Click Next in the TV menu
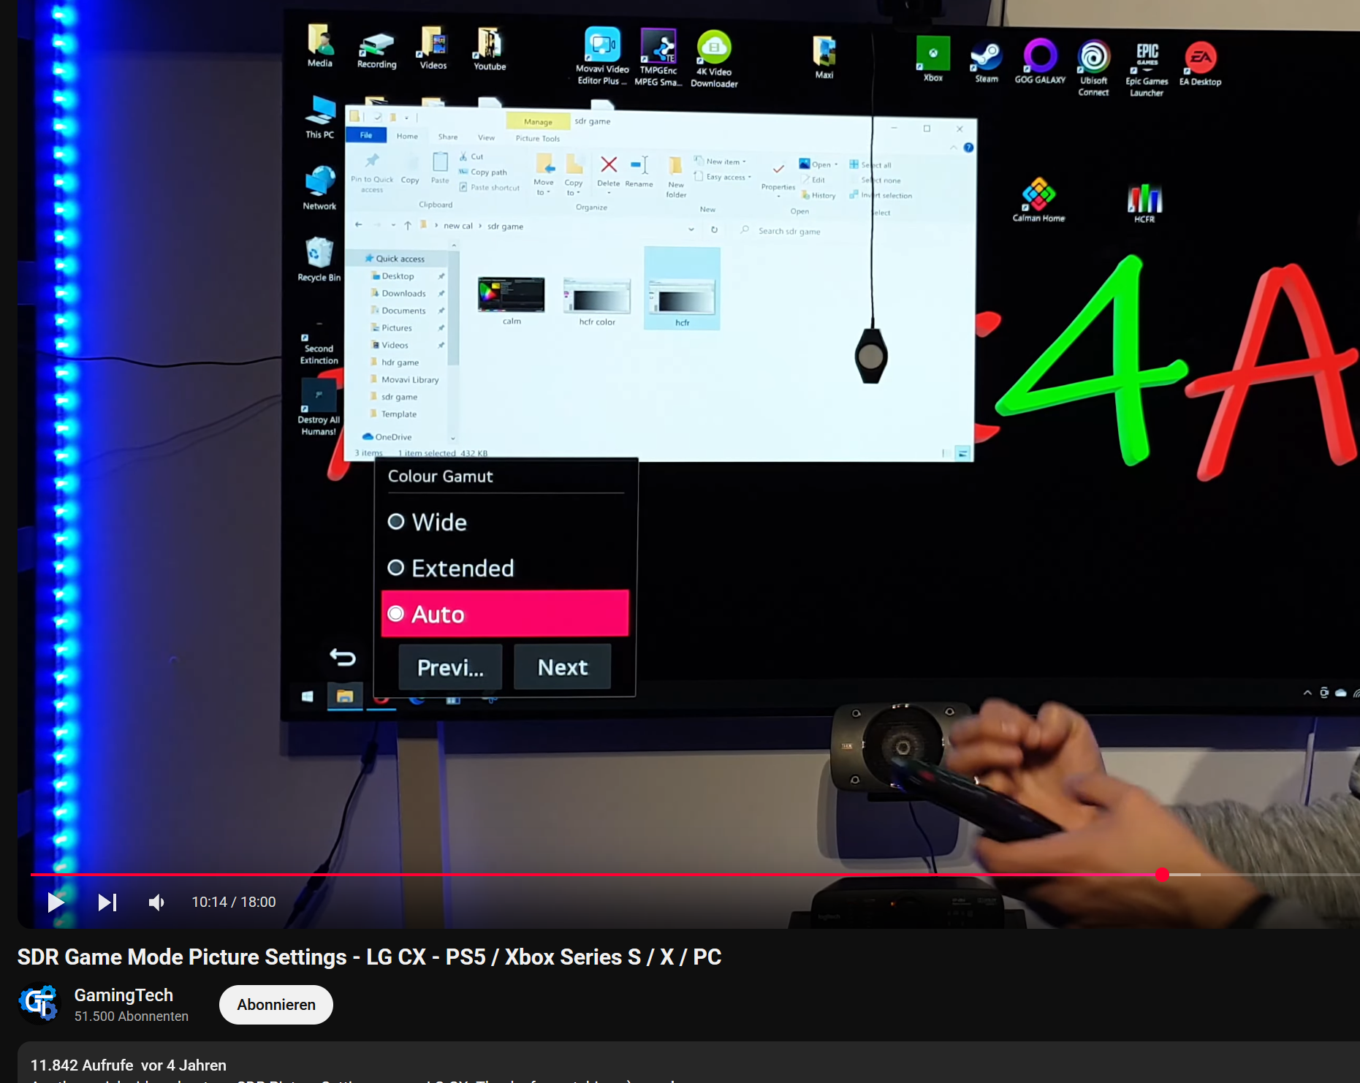 (562, 666)
